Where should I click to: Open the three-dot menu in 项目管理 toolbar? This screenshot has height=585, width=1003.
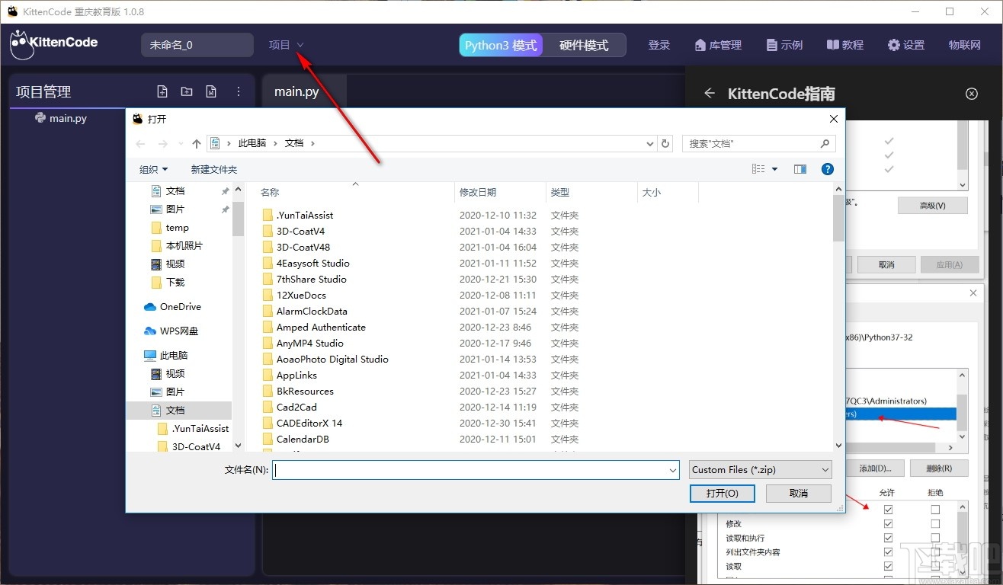[239, 91]
